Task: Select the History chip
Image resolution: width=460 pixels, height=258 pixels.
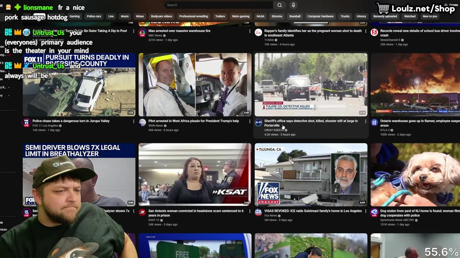Action: point(361,16)
